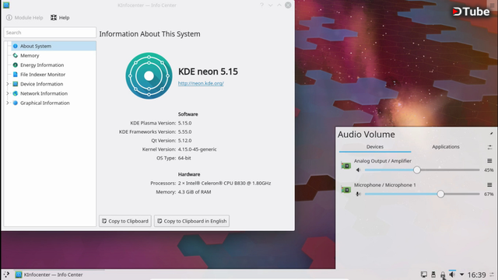Click the Search field in Info Center
The width and height of the screenshot is (498, 280).
(50, 33)
